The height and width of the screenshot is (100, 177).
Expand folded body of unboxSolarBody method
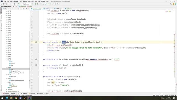117,59
